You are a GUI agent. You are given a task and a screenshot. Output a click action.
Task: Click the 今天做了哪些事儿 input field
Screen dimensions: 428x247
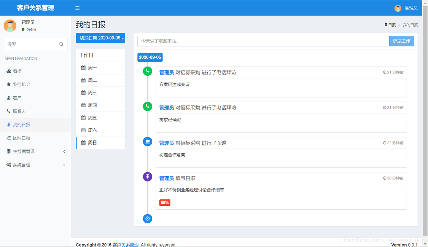tap(263, 41)
